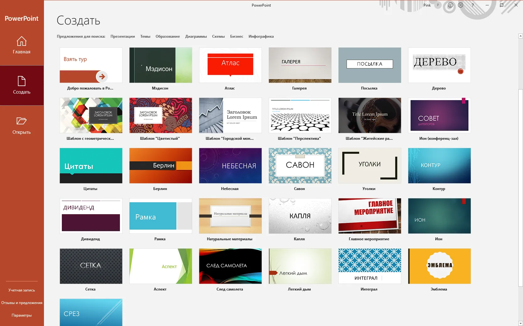The image size is (523, 326).
Task: Maximize the PowerPoint window
Action: coord(502,5)
